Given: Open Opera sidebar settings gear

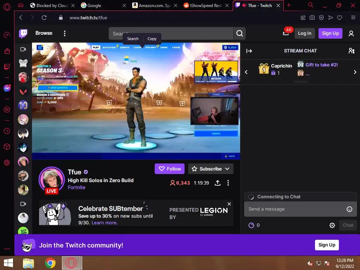Looking at the screenshot, I should point(7,162).
